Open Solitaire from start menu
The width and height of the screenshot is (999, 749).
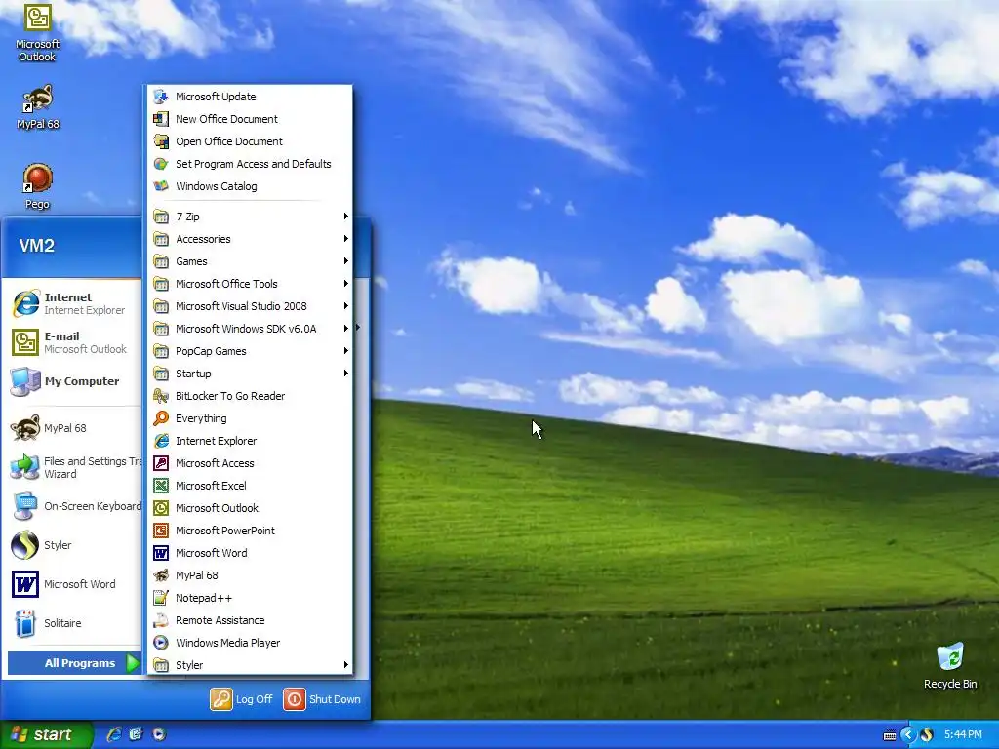point(72,623)
